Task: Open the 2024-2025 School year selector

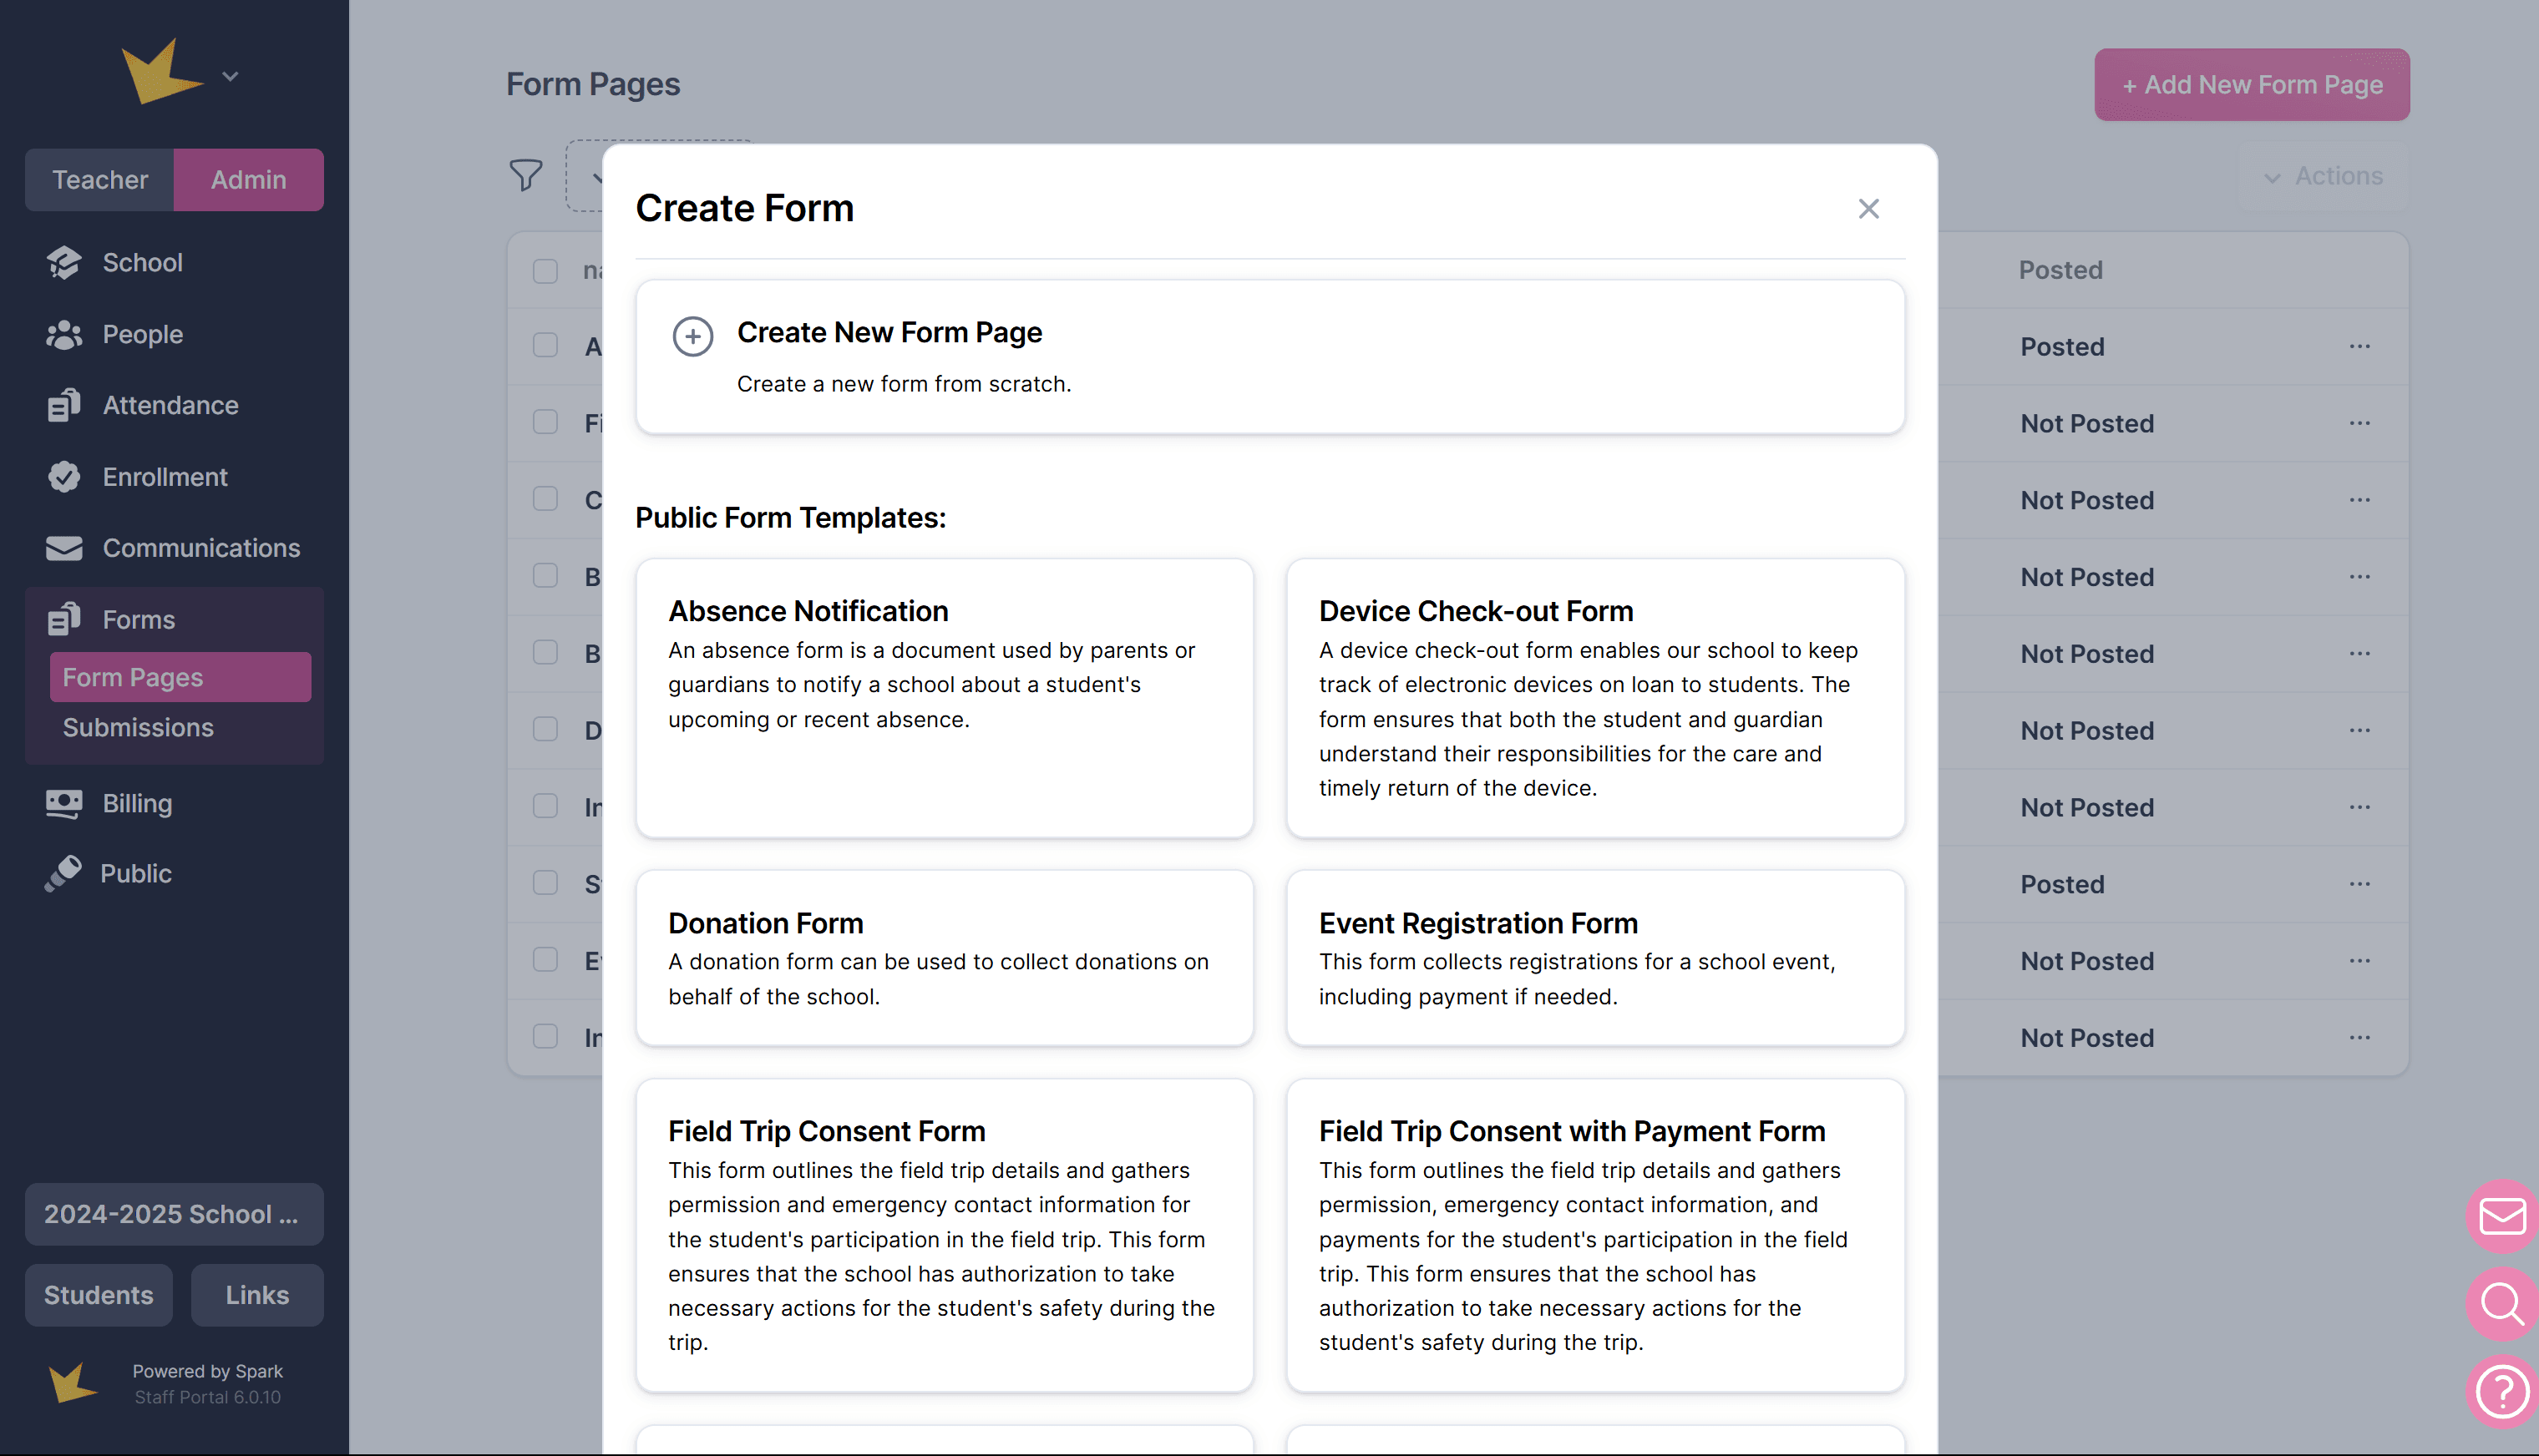Action: point(174,1214)
